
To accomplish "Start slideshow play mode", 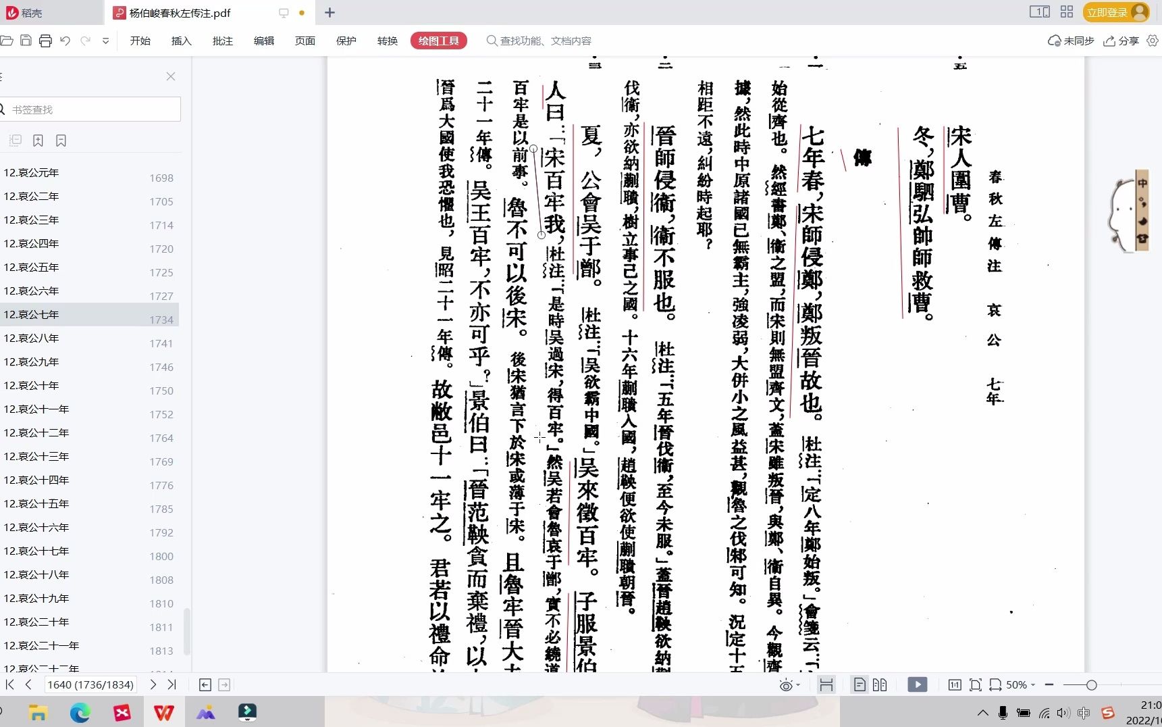I will [x=917, y=684].
